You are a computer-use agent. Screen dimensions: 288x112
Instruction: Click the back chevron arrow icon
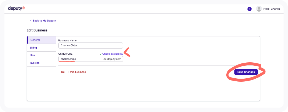coord(31,21)
